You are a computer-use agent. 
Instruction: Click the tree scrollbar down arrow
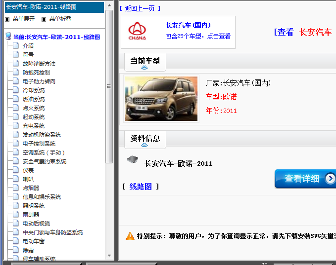(x=109, y=256)
